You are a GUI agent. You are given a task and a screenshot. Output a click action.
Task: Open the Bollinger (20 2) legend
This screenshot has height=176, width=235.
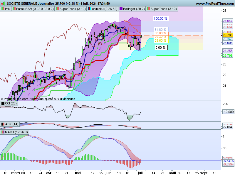(132, 9)
